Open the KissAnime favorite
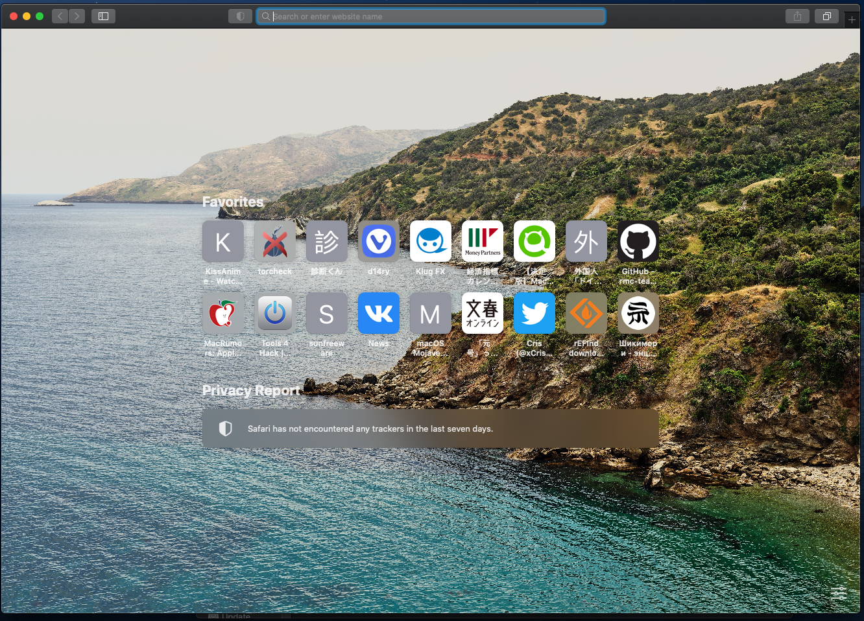The image size is (864, 621). coord(223,241)
